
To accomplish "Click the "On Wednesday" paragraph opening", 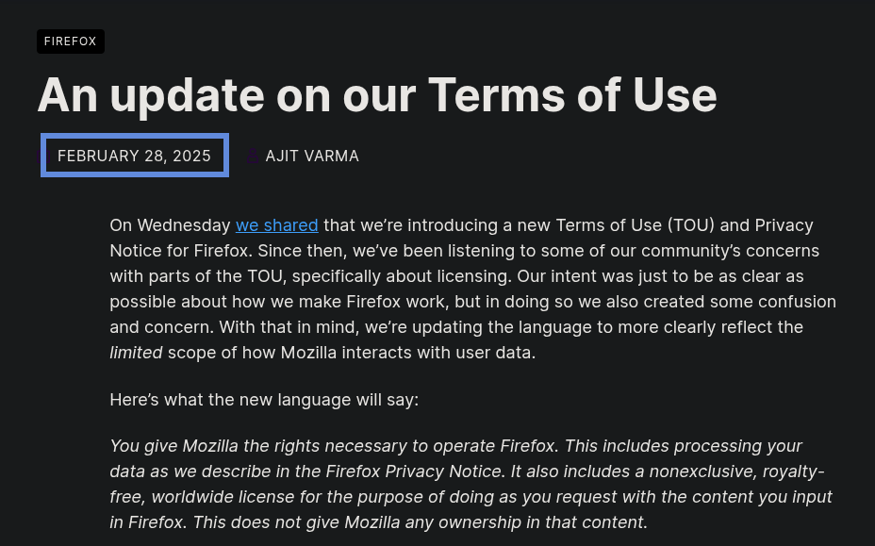I will 170,225.
